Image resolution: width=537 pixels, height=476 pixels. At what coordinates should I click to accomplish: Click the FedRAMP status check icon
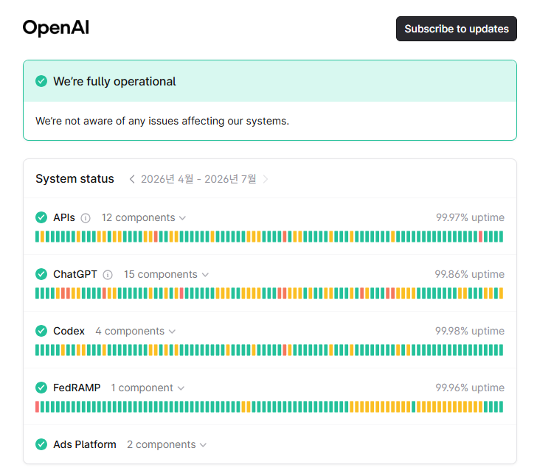[41, 388]
